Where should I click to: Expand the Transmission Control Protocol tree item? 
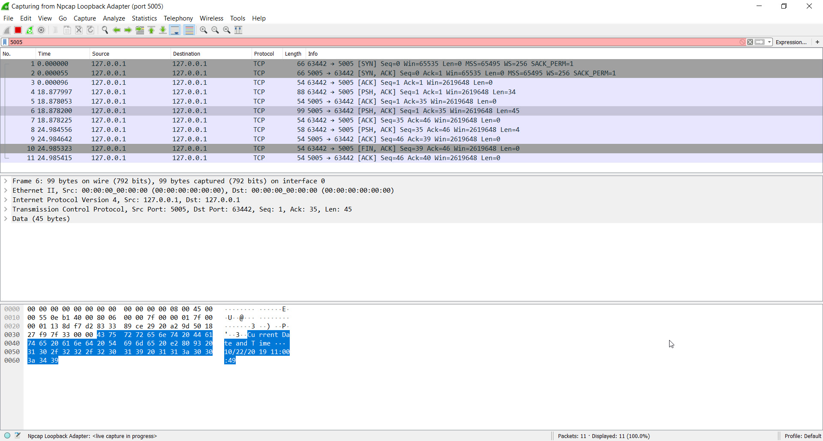tap(6, 209)
